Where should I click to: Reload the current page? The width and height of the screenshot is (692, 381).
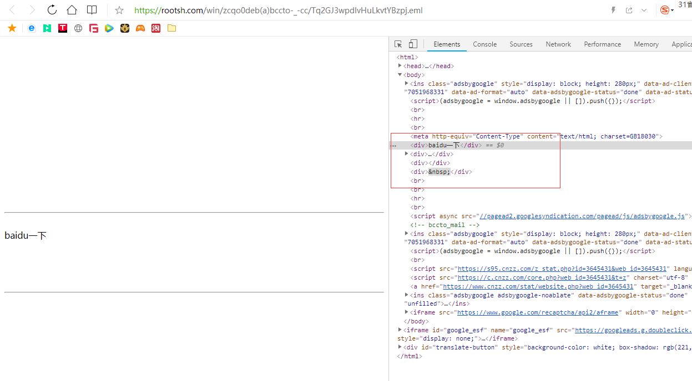click(x=52, y=10)
